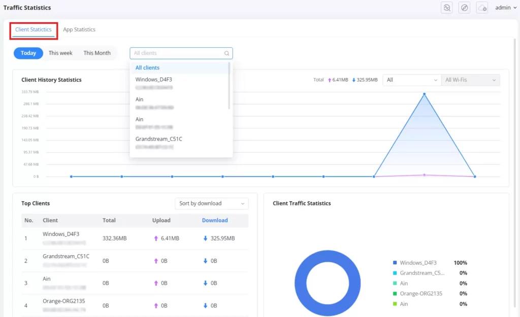Viewport: 520px width, 317px height.
Task: Open the admin account menu
Action: [x=506, y=8]
